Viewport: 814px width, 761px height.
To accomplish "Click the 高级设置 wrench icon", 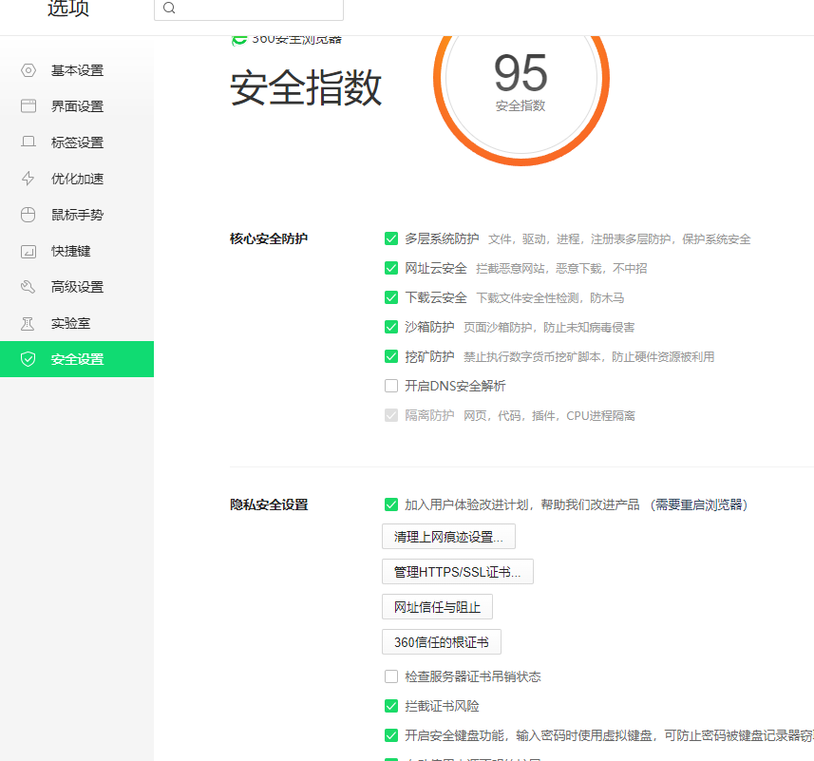I will (28, 287).
